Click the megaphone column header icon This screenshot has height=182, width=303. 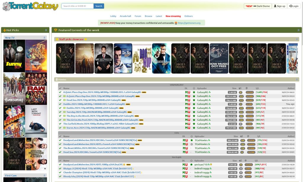(240, 88)
